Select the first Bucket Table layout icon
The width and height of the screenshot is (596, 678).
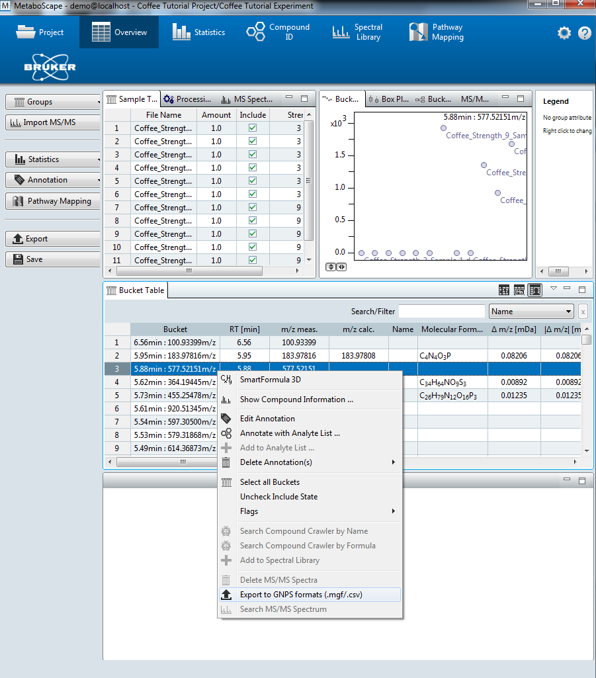click(x=504, y=290)
